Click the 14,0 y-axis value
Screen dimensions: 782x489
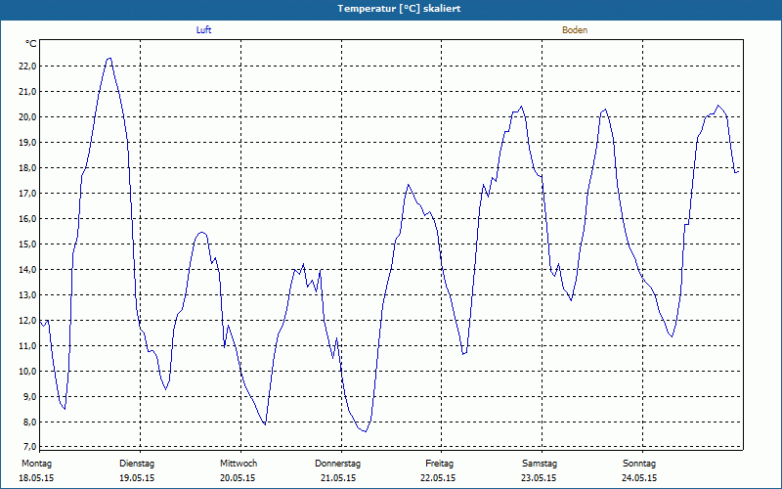click(x=27, y=270)
